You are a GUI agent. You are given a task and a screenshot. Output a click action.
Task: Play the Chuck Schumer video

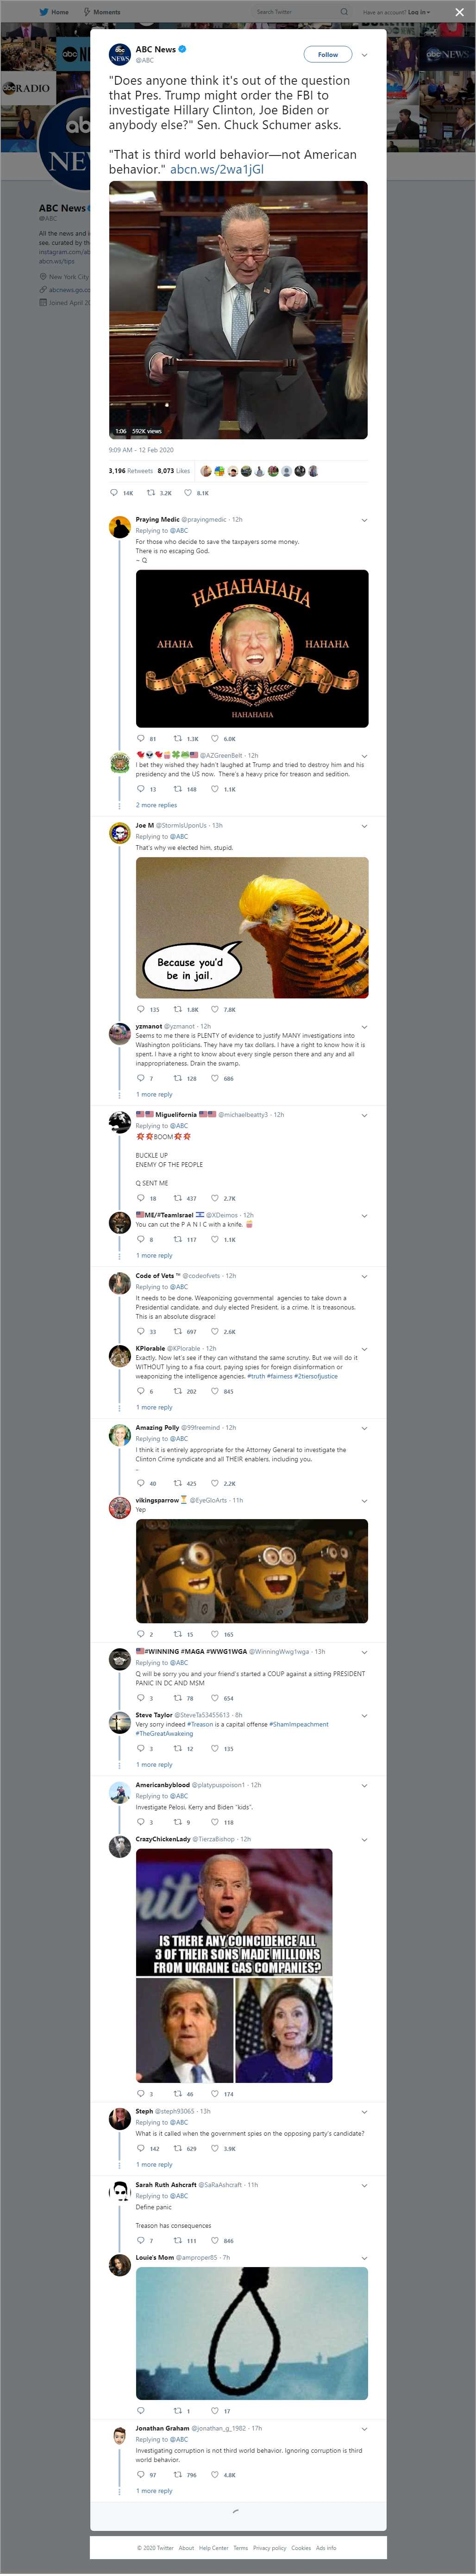238,310
